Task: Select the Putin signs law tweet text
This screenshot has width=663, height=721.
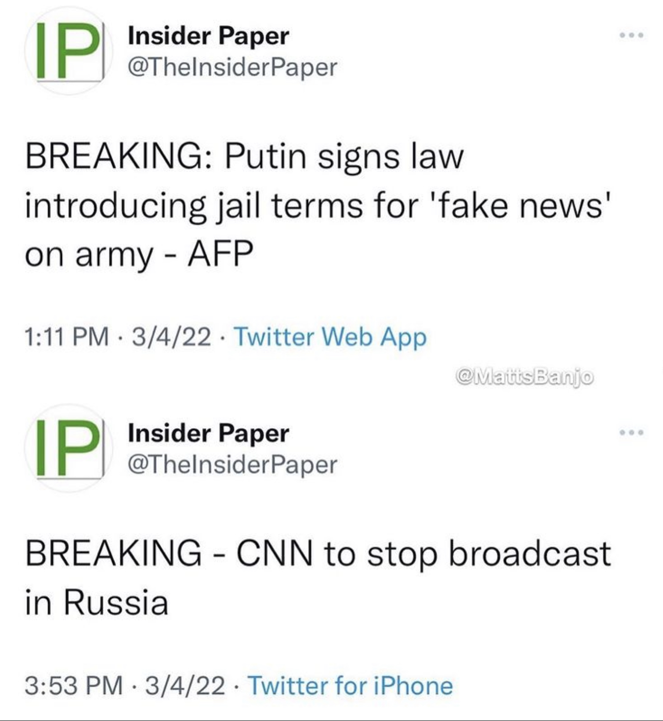Action: point(318,205)
